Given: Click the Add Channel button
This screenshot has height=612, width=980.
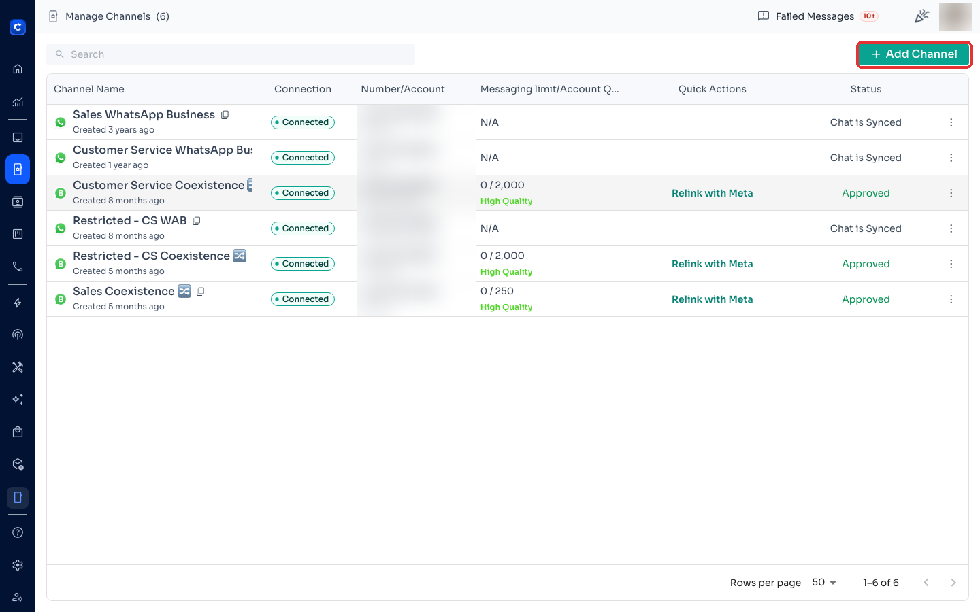Looking at the screenshot, I should point(914,54).
